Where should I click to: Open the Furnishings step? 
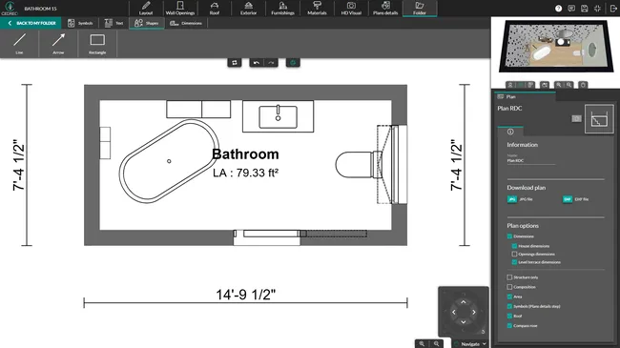[282, 9]
